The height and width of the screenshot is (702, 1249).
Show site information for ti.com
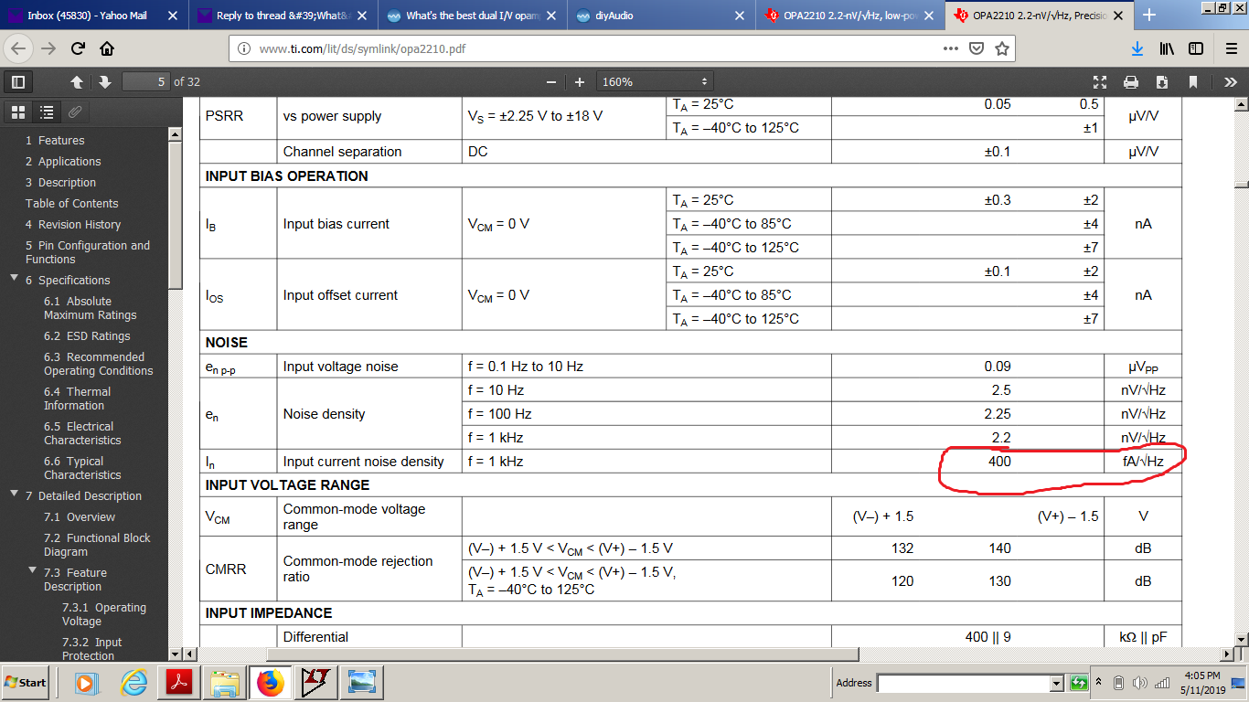click(x=243, y=48)
